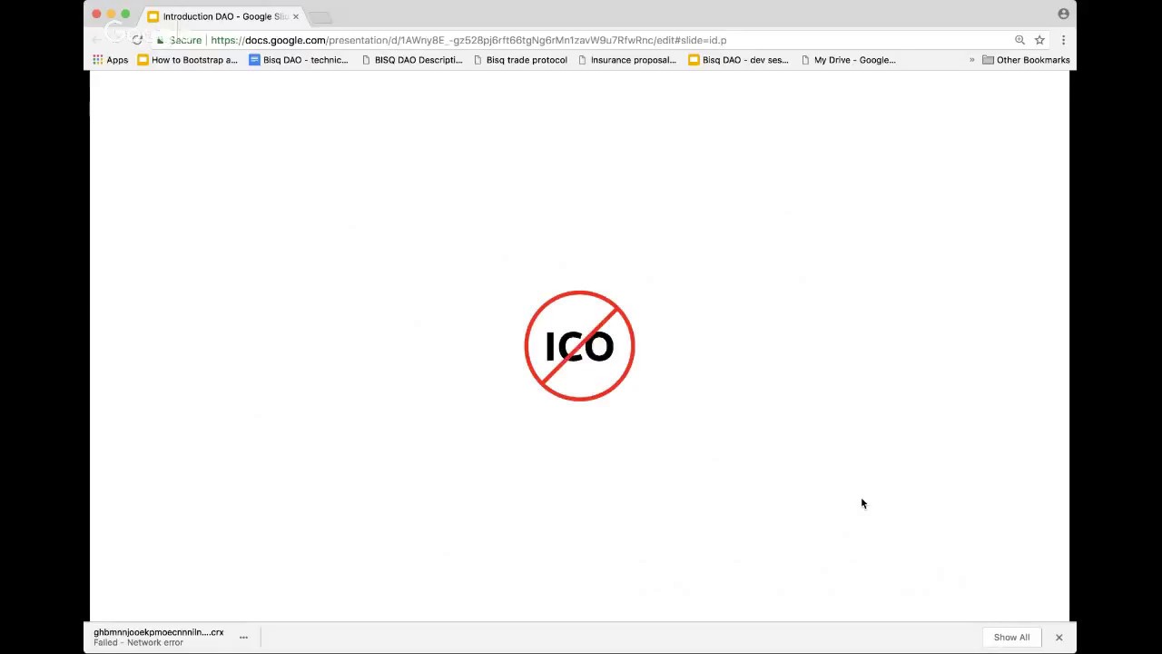Open the How to Bootstrap a... bookmark
The height and width of the screenshot is (654, 1162).
pos(187,60)
